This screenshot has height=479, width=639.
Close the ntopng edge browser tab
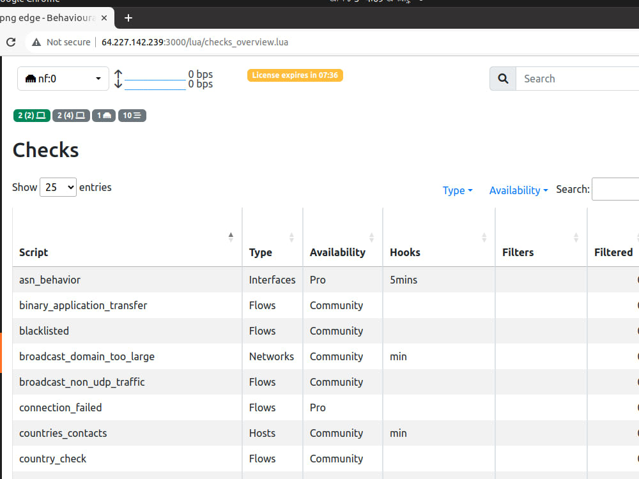click(104, 18)
